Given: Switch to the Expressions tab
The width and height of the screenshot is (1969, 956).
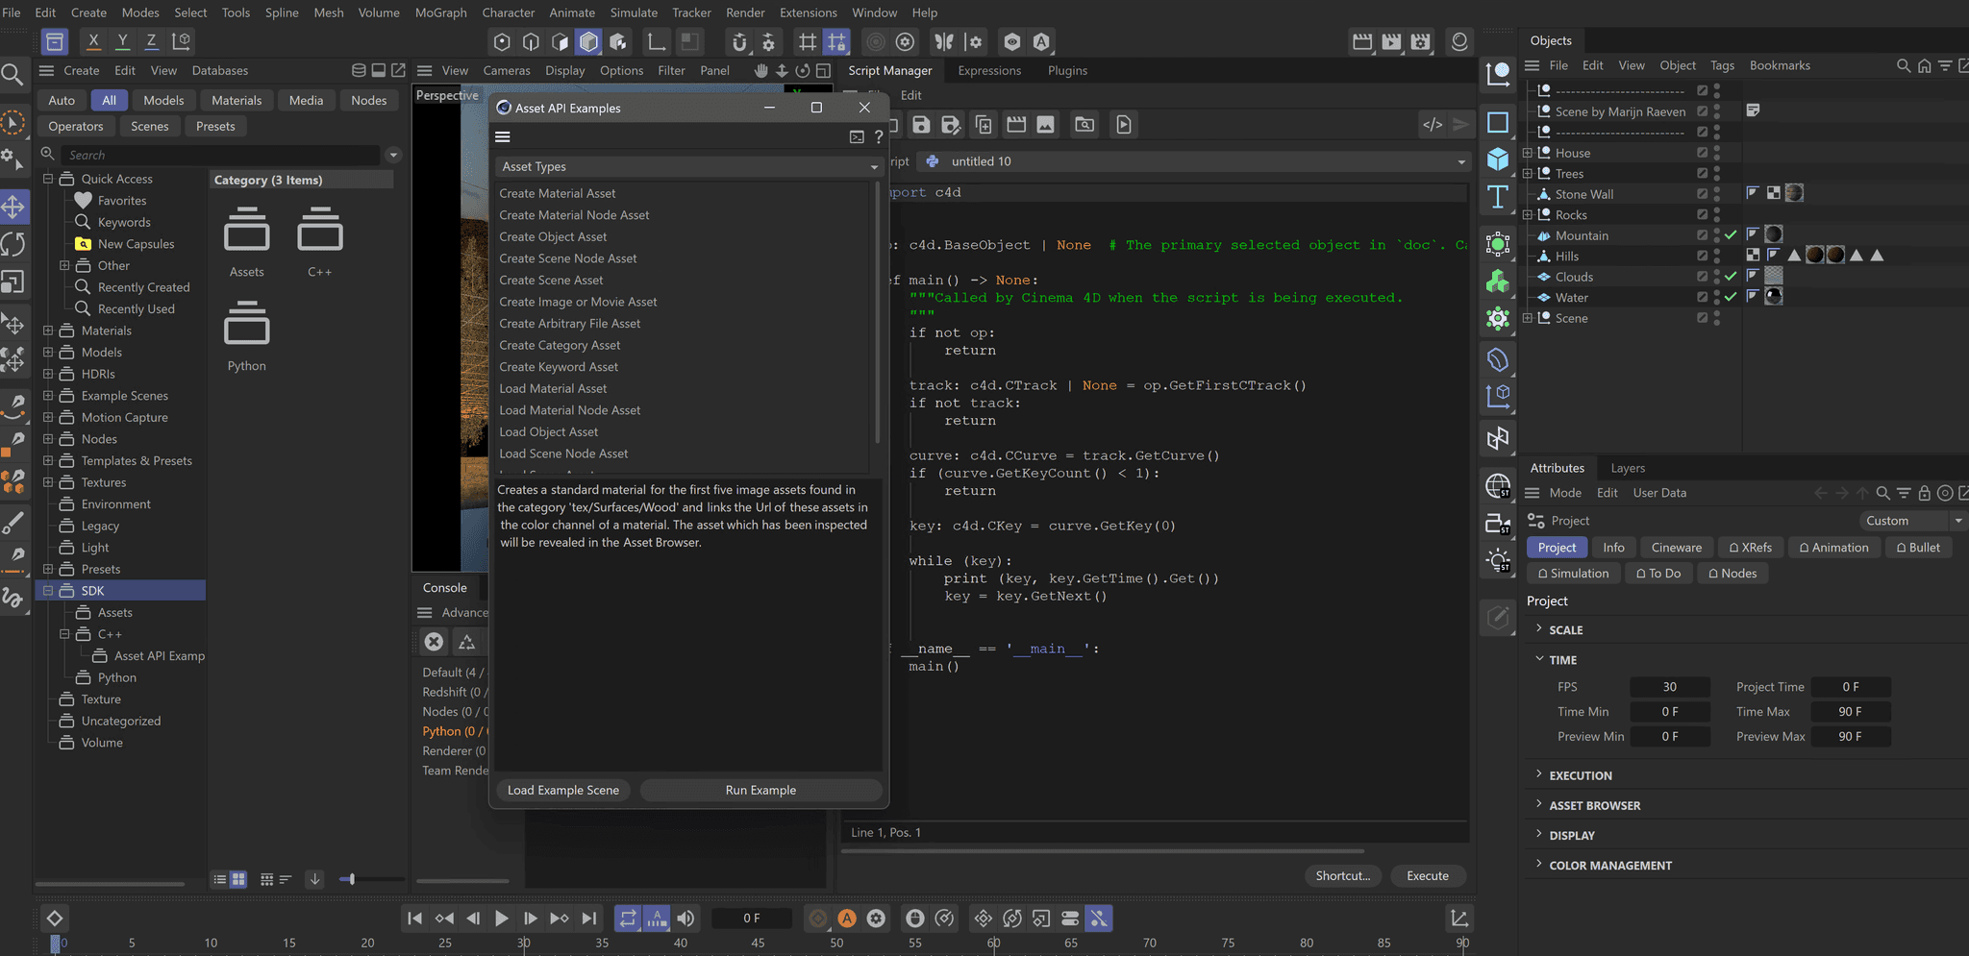Looking at the screenshot, I should pos(989,70).
